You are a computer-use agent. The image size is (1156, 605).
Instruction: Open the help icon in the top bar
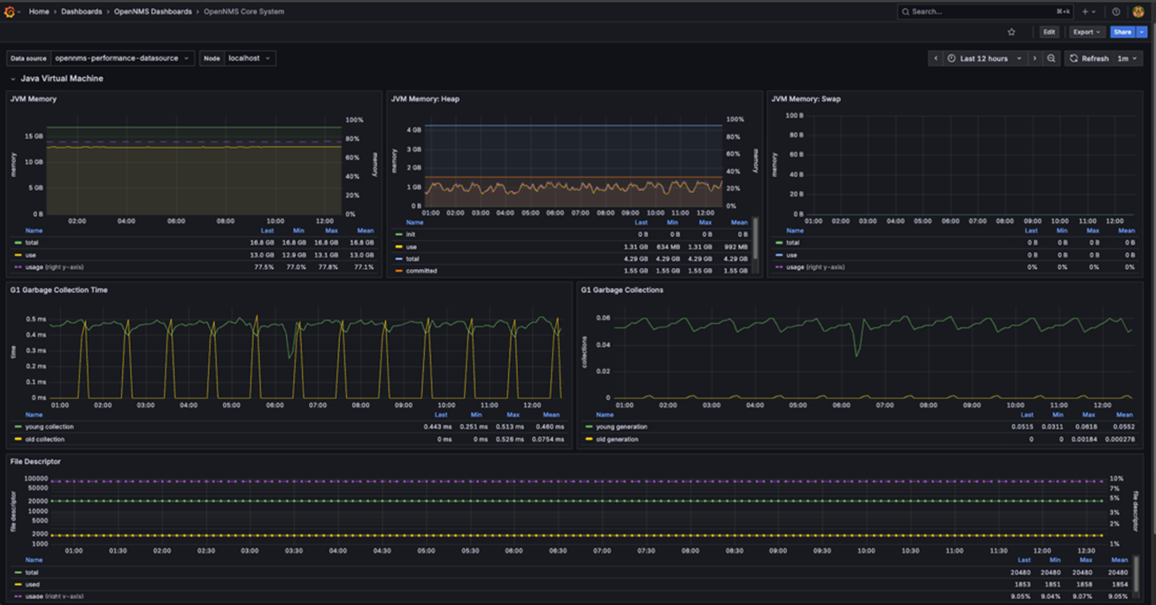point(1116,11)
